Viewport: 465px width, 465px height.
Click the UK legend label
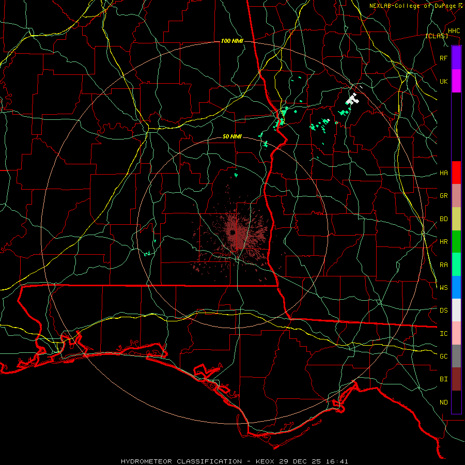(443, 81)
